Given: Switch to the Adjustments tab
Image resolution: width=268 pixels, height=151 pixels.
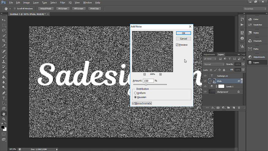Looking at the screenshot, I should 209,54.
